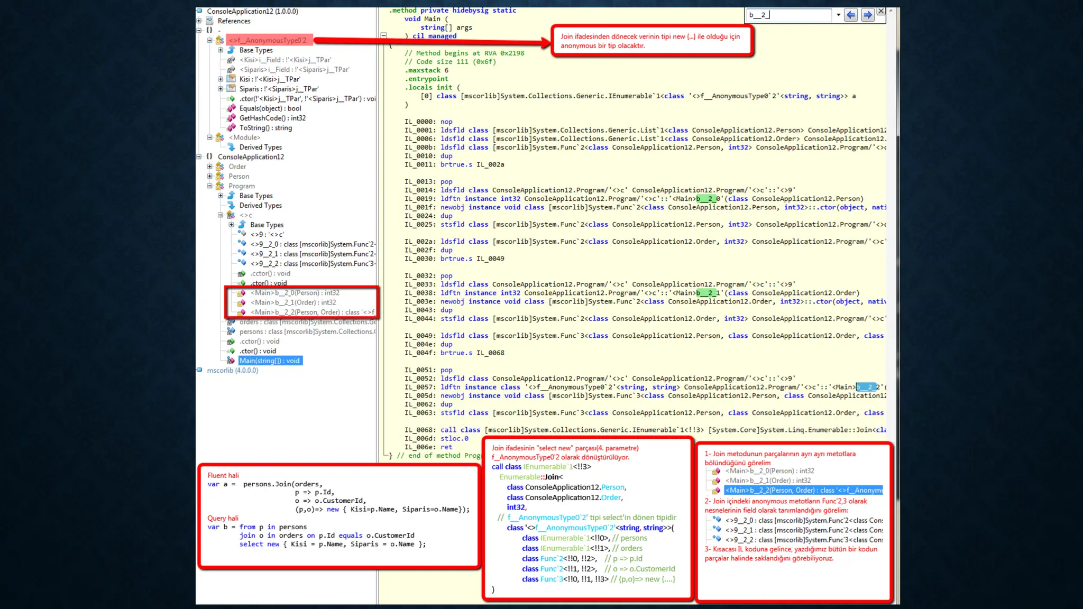Click the <>c nested class icon

click(231, 215)
